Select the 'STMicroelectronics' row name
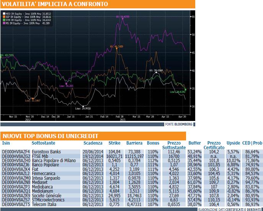The width and height of the screenshot is (263, 211). click(x=48, y=200)
